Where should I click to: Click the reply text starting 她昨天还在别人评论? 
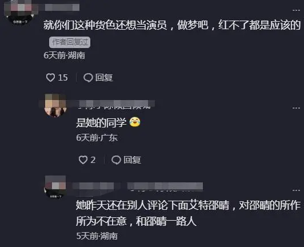188,213
